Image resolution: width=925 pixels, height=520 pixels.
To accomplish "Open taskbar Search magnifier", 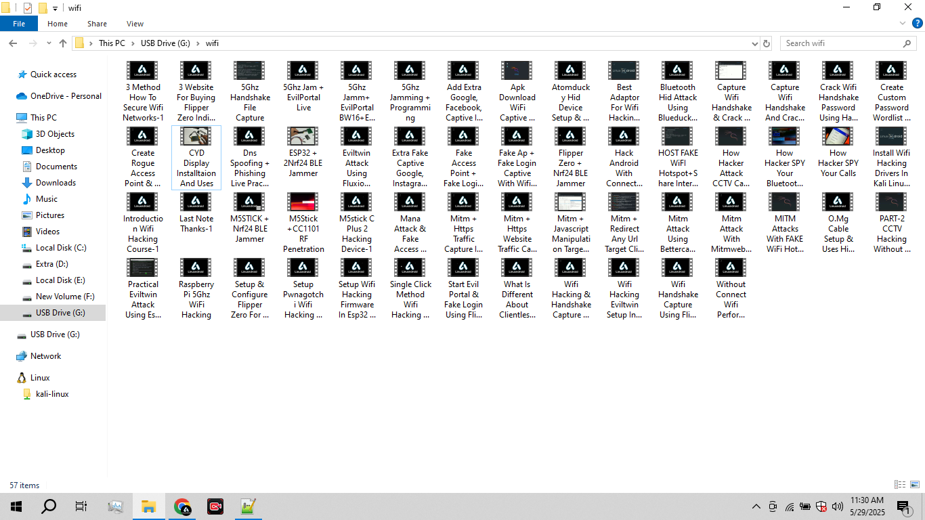I will tap(49, 506).
